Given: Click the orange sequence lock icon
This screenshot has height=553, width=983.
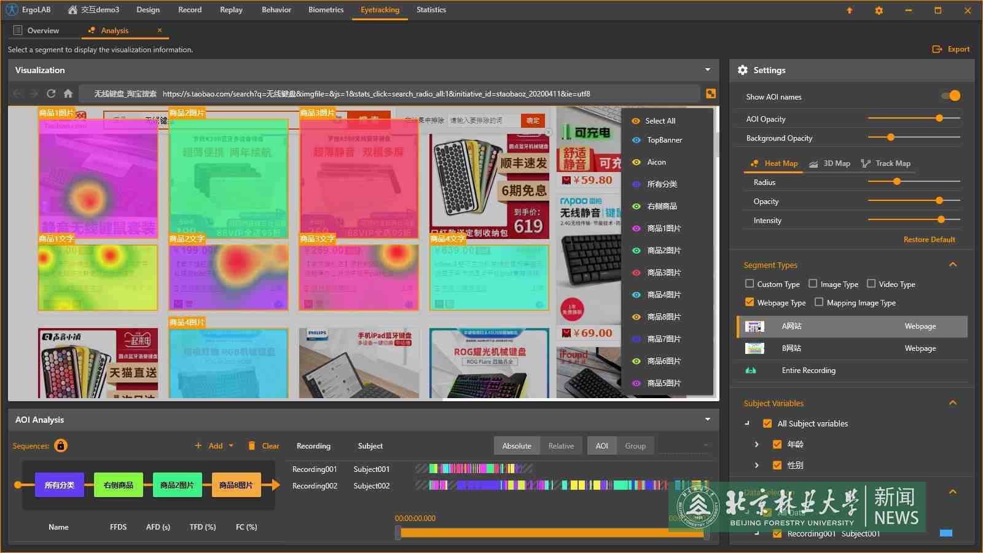Looking at the screenshot, I should tap(61, 445).
